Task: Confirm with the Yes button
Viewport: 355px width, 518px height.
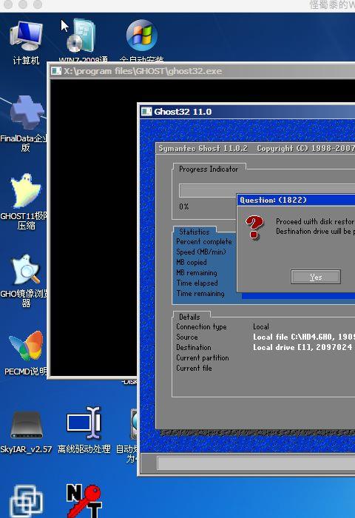Action: click(x=316, y=277)
